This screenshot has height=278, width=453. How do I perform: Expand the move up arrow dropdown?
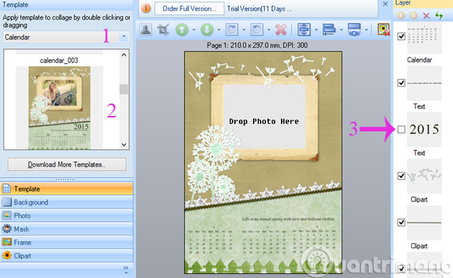click(194, 30)
